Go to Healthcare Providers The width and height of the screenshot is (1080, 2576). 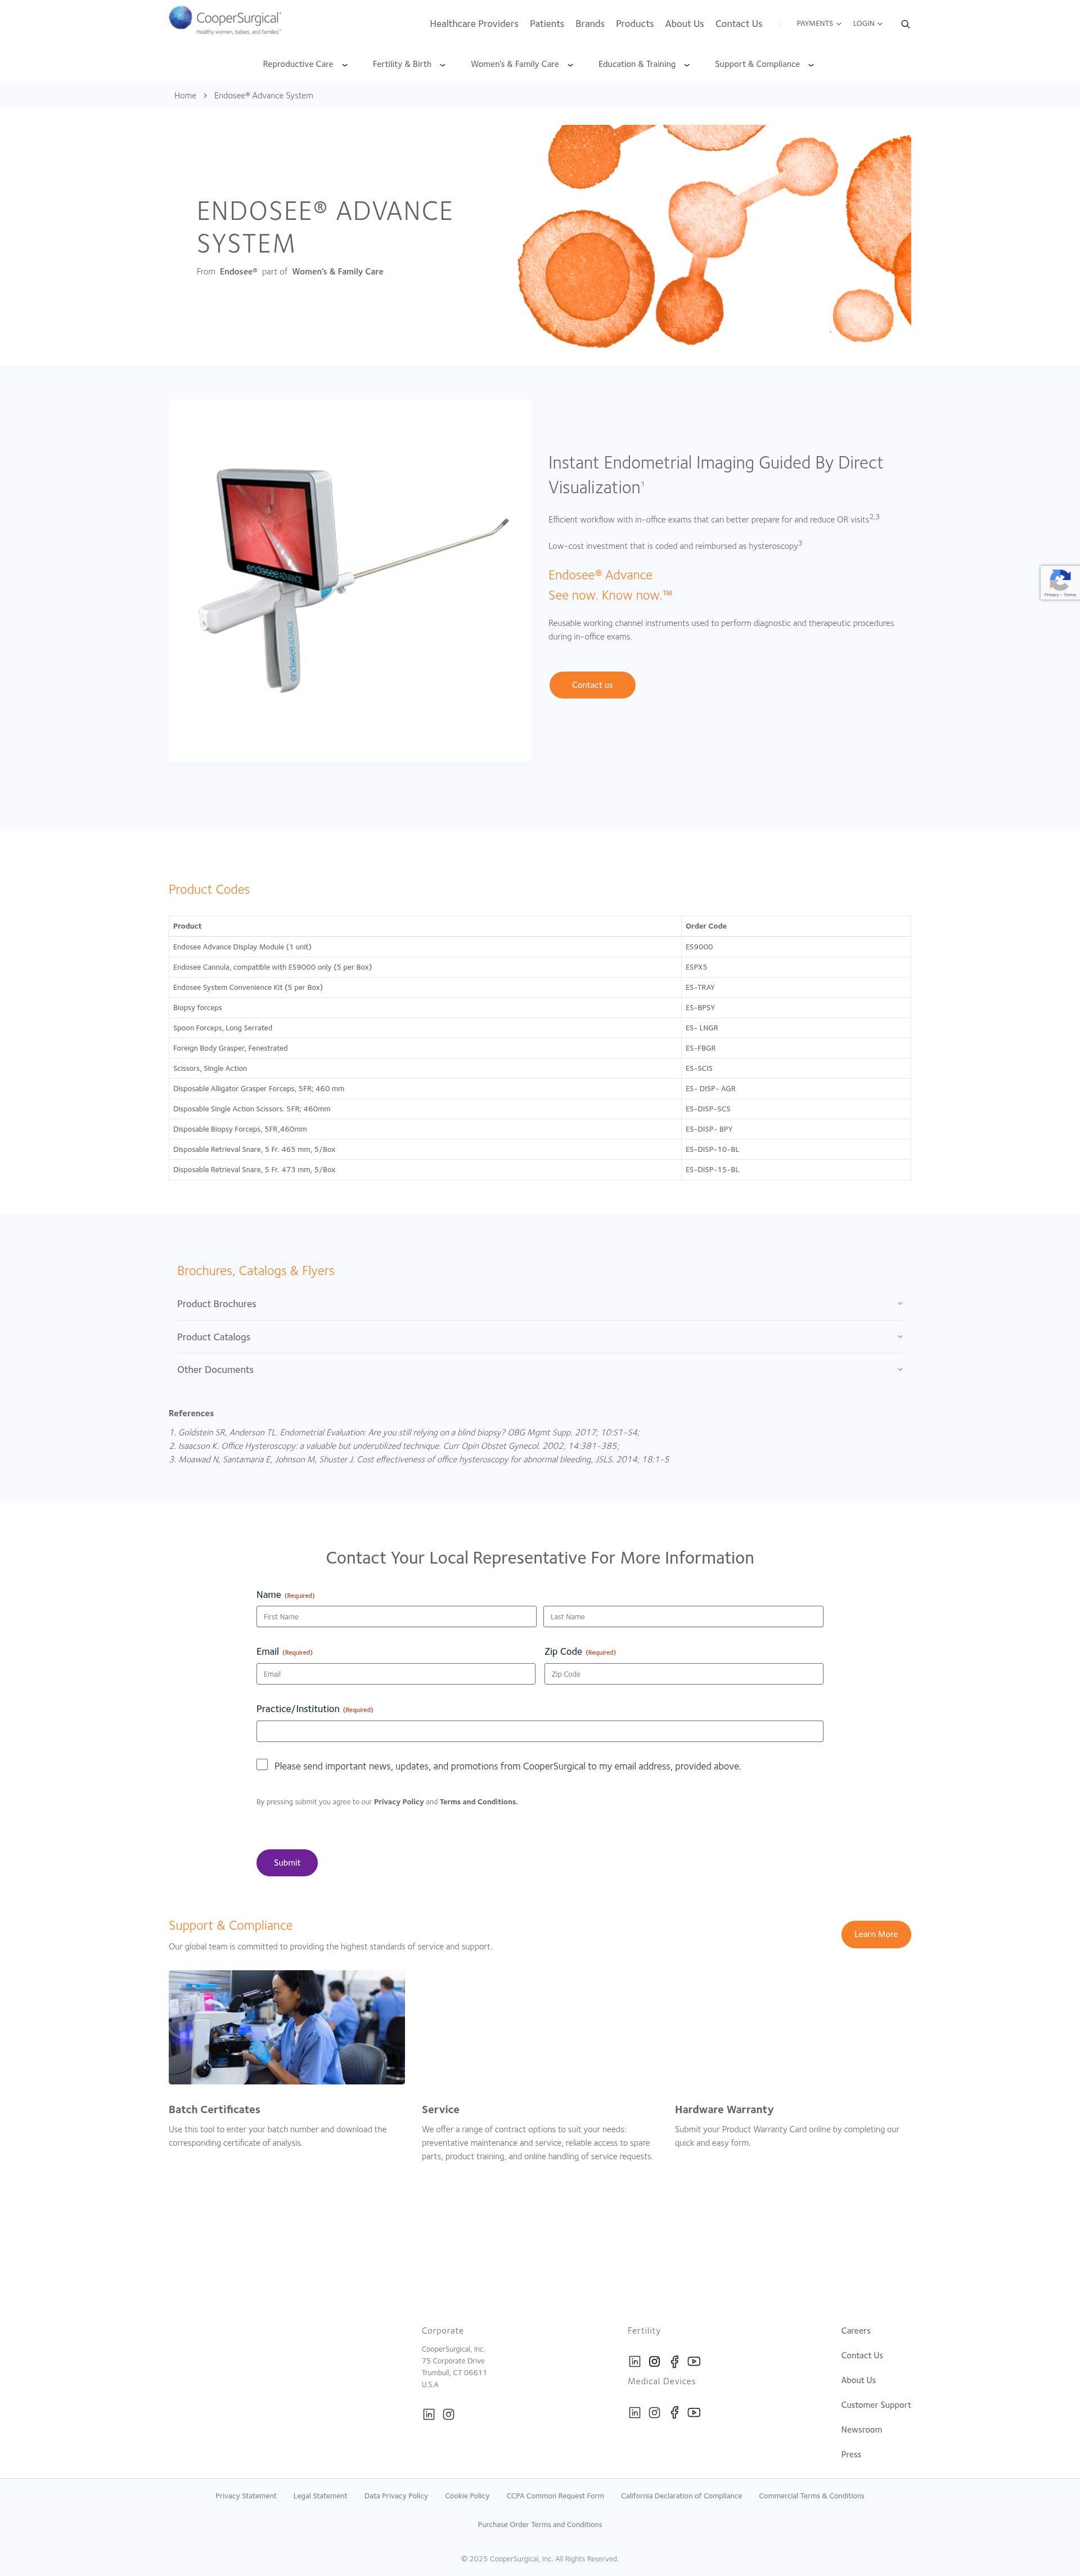pos(474,24)
